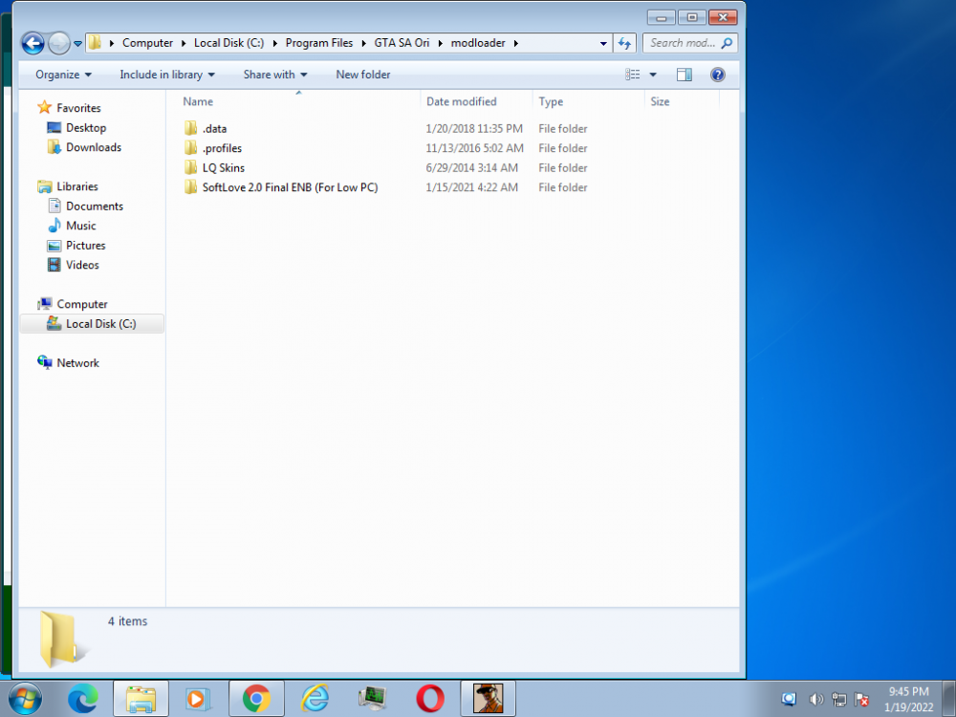Click the search magnifier icon
This screenshot has height=717, width=956.
tap(727, 43)
